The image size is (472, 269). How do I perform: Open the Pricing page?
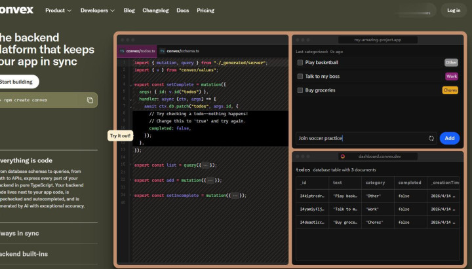(x=205, y=10)
